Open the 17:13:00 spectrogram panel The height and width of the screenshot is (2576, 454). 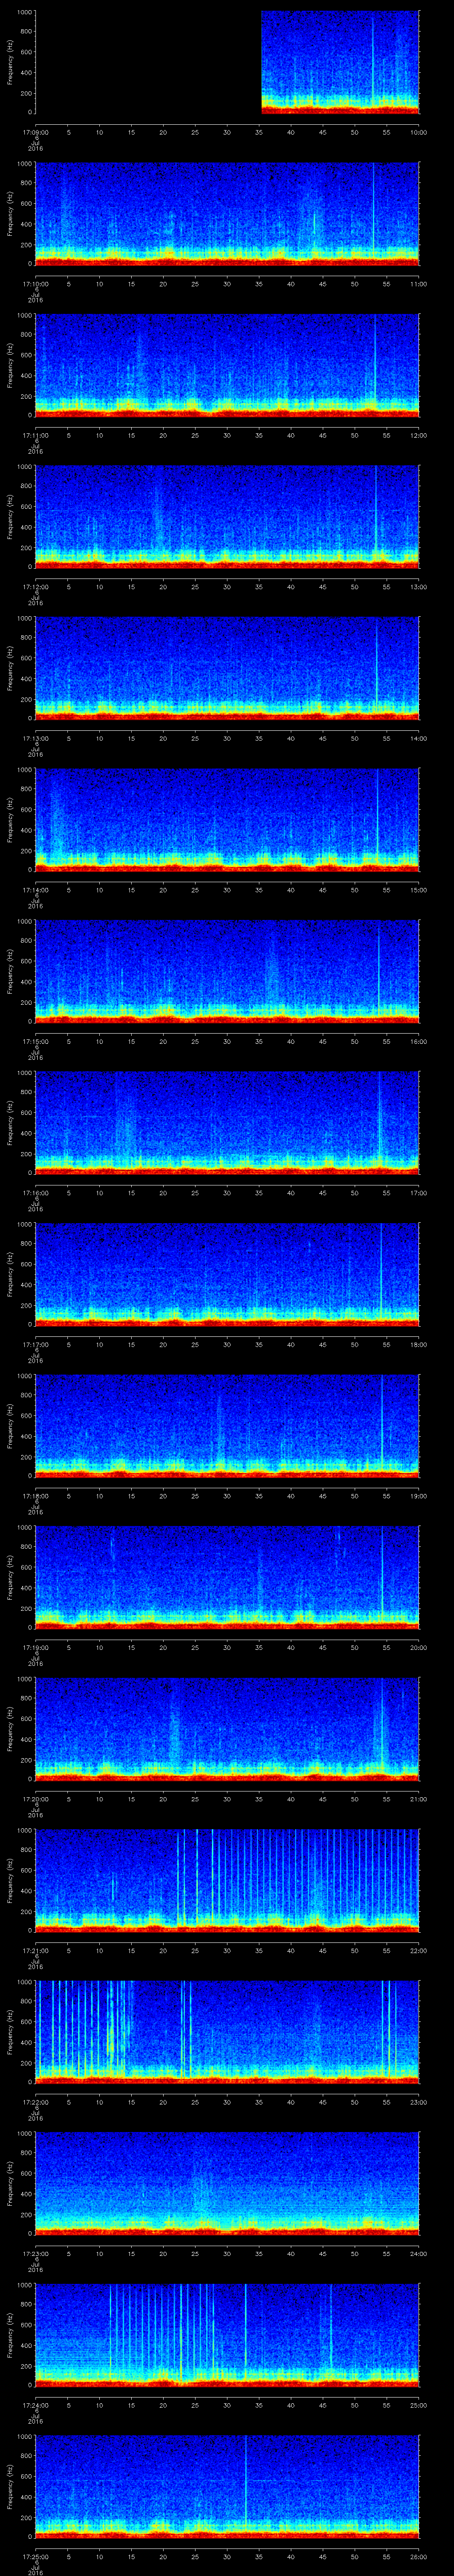tap(227, 667)
